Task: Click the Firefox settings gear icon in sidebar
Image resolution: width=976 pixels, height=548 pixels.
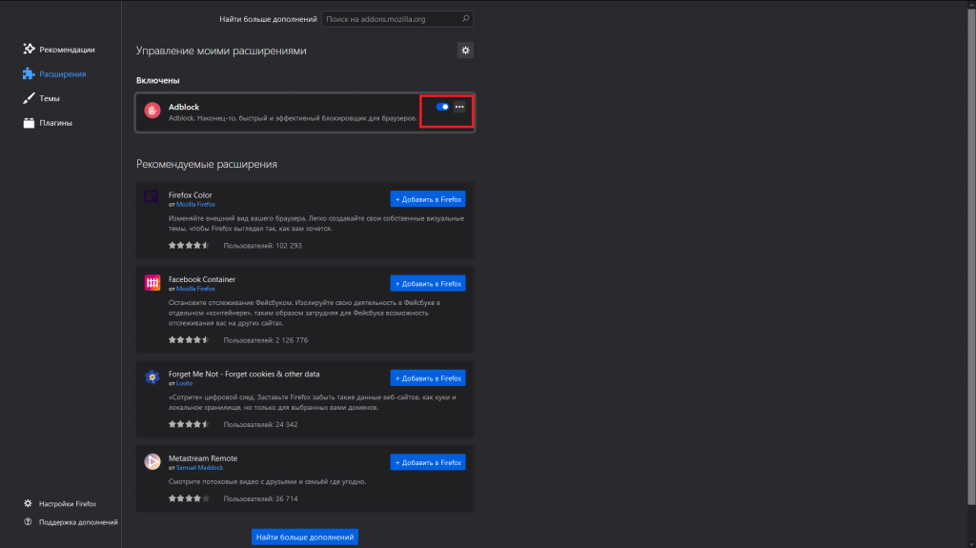Action: pos(29,503)
